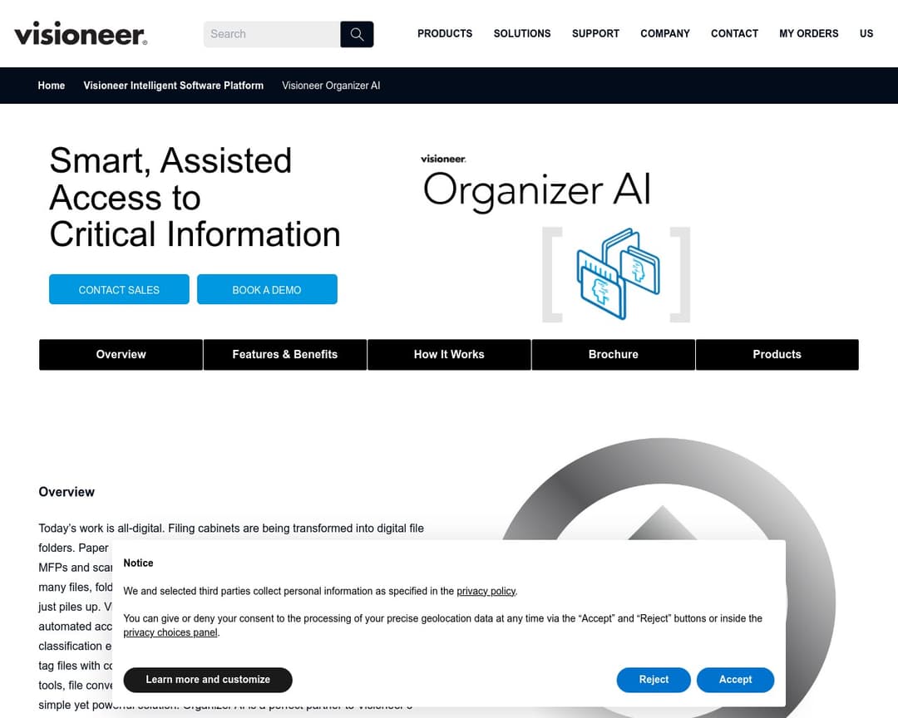
Task: Open the COMPANY menu
Action: (x=665, y=34)
